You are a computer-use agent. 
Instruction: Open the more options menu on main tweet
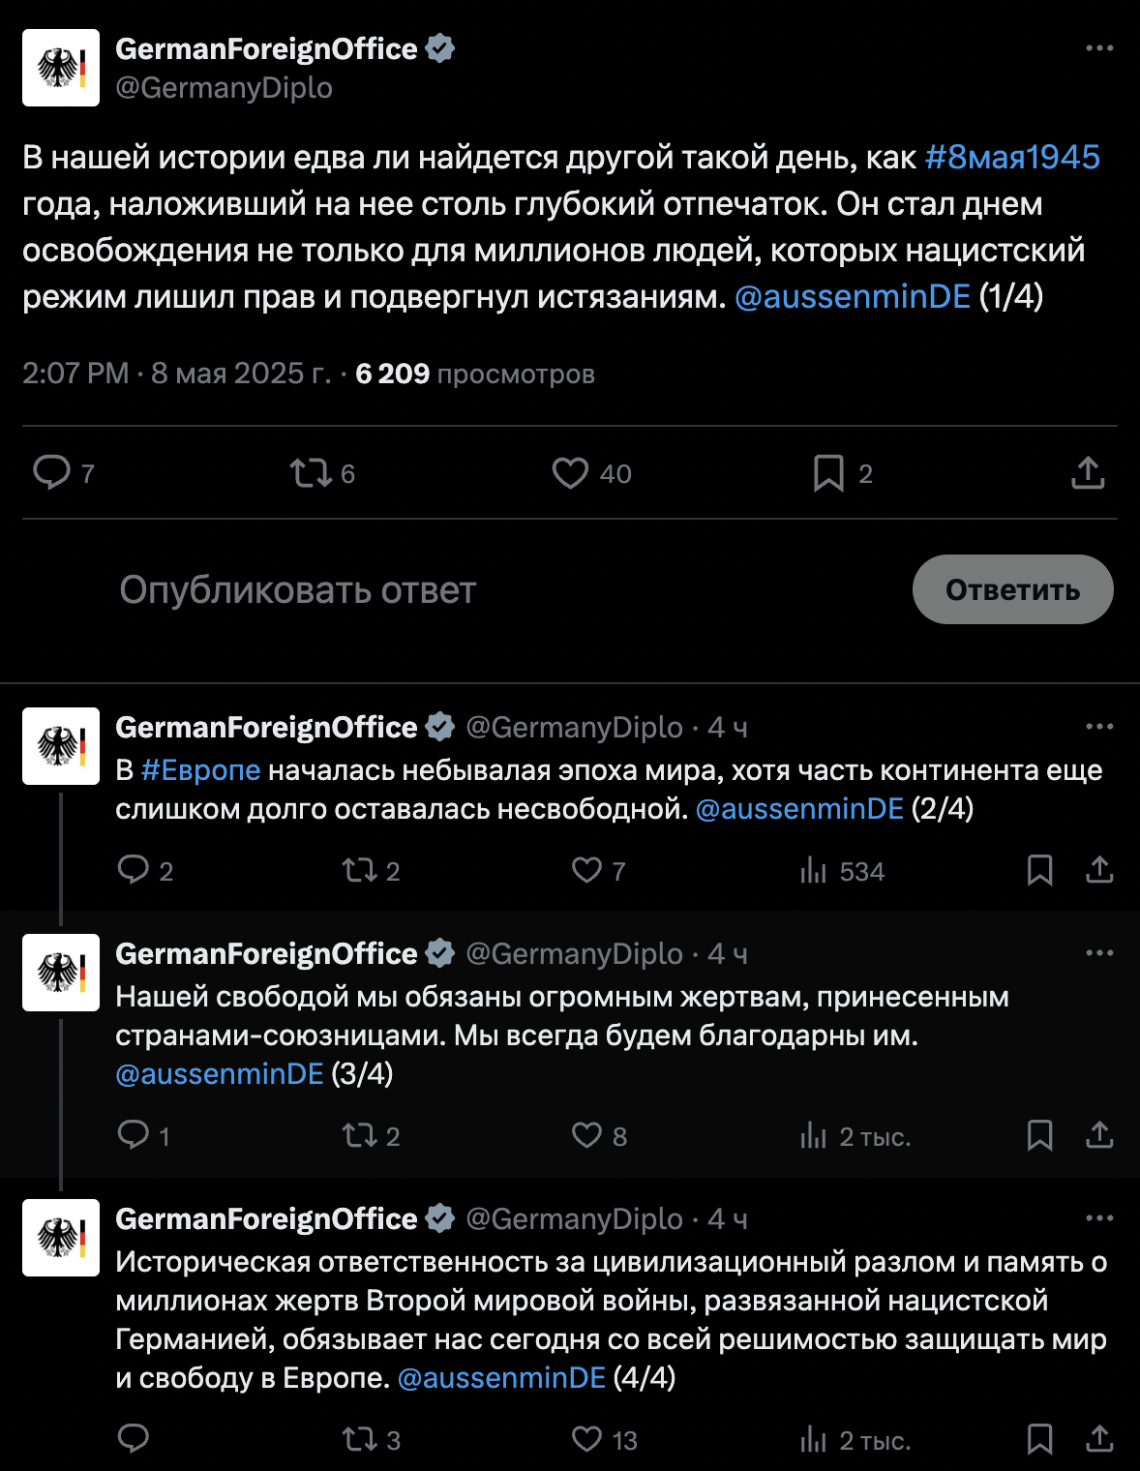click(x=1099, y=48)
